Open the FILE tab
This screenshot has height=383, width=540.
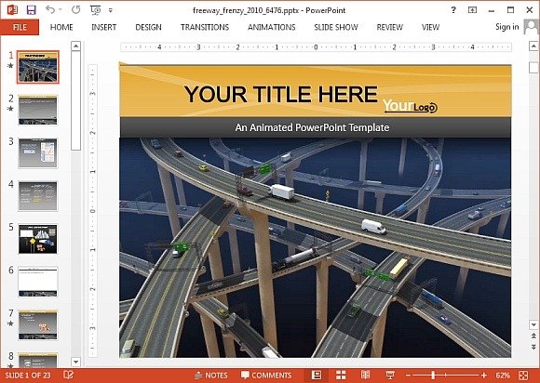click(x=20, y=27)
